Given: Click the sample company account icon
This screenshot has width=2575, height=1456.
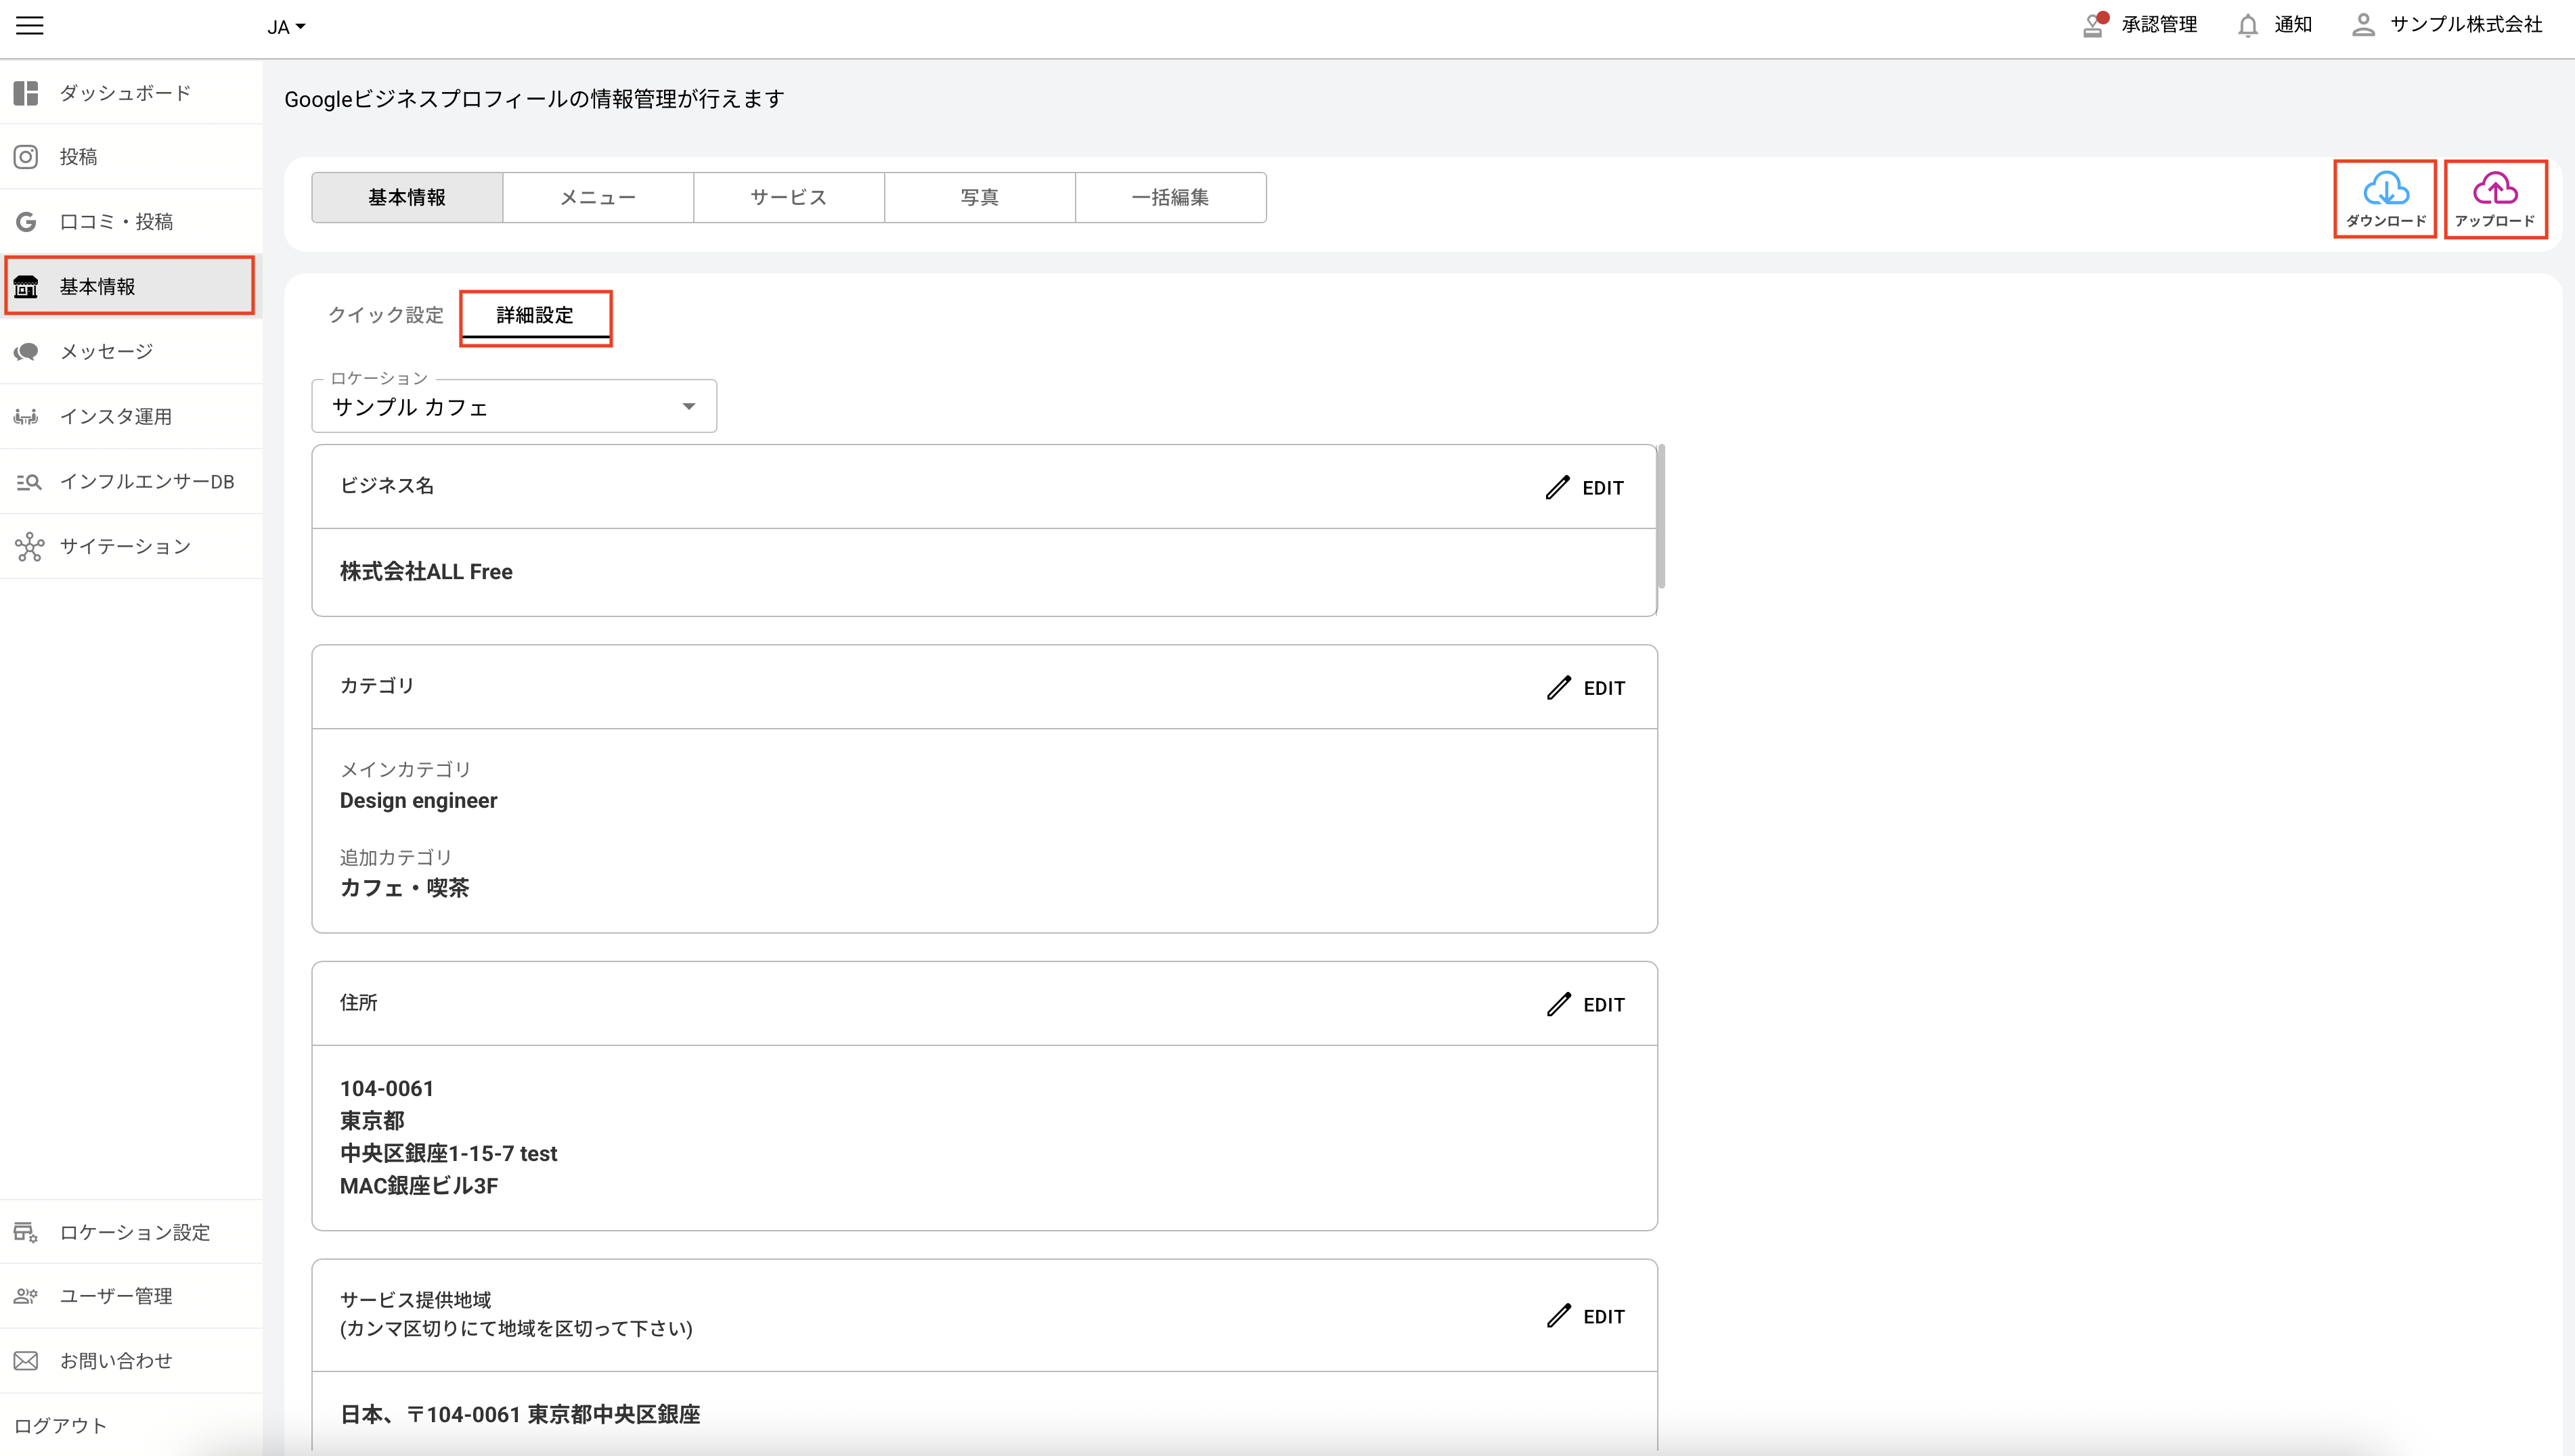Looking at the screenshot, I should pyautogui.click(x=2363, y=26).
